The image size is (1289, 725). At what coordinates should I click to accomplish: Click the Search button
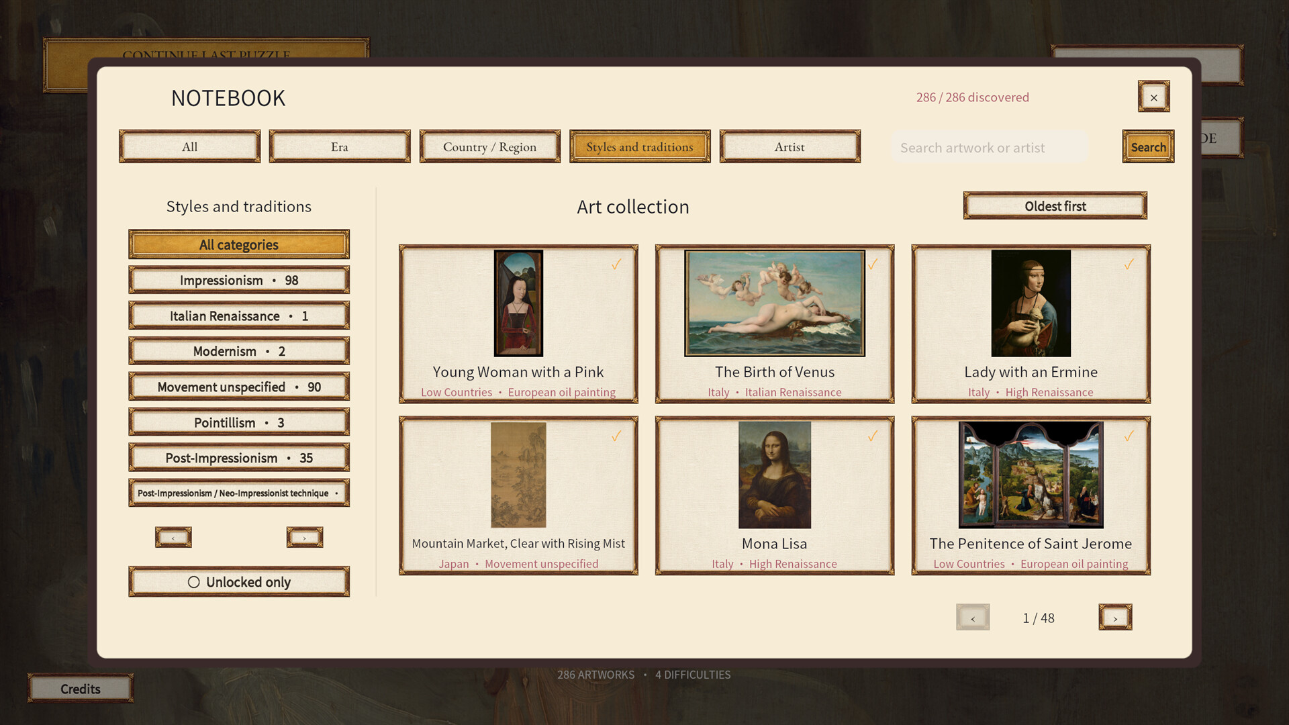[x=1148, y=146]
